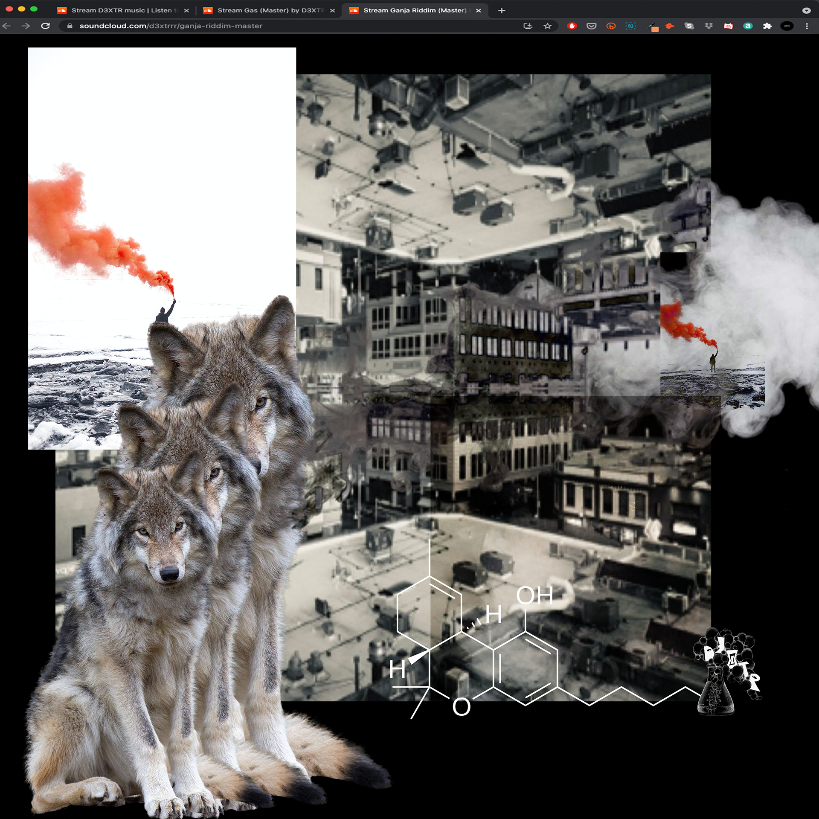Open a new browser tab

tap(502, 11)
